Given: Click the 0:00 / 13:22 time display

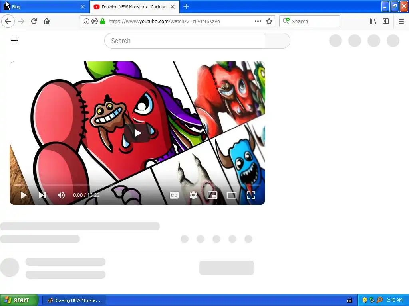Looking at the screenshot, I should (86, 195).
